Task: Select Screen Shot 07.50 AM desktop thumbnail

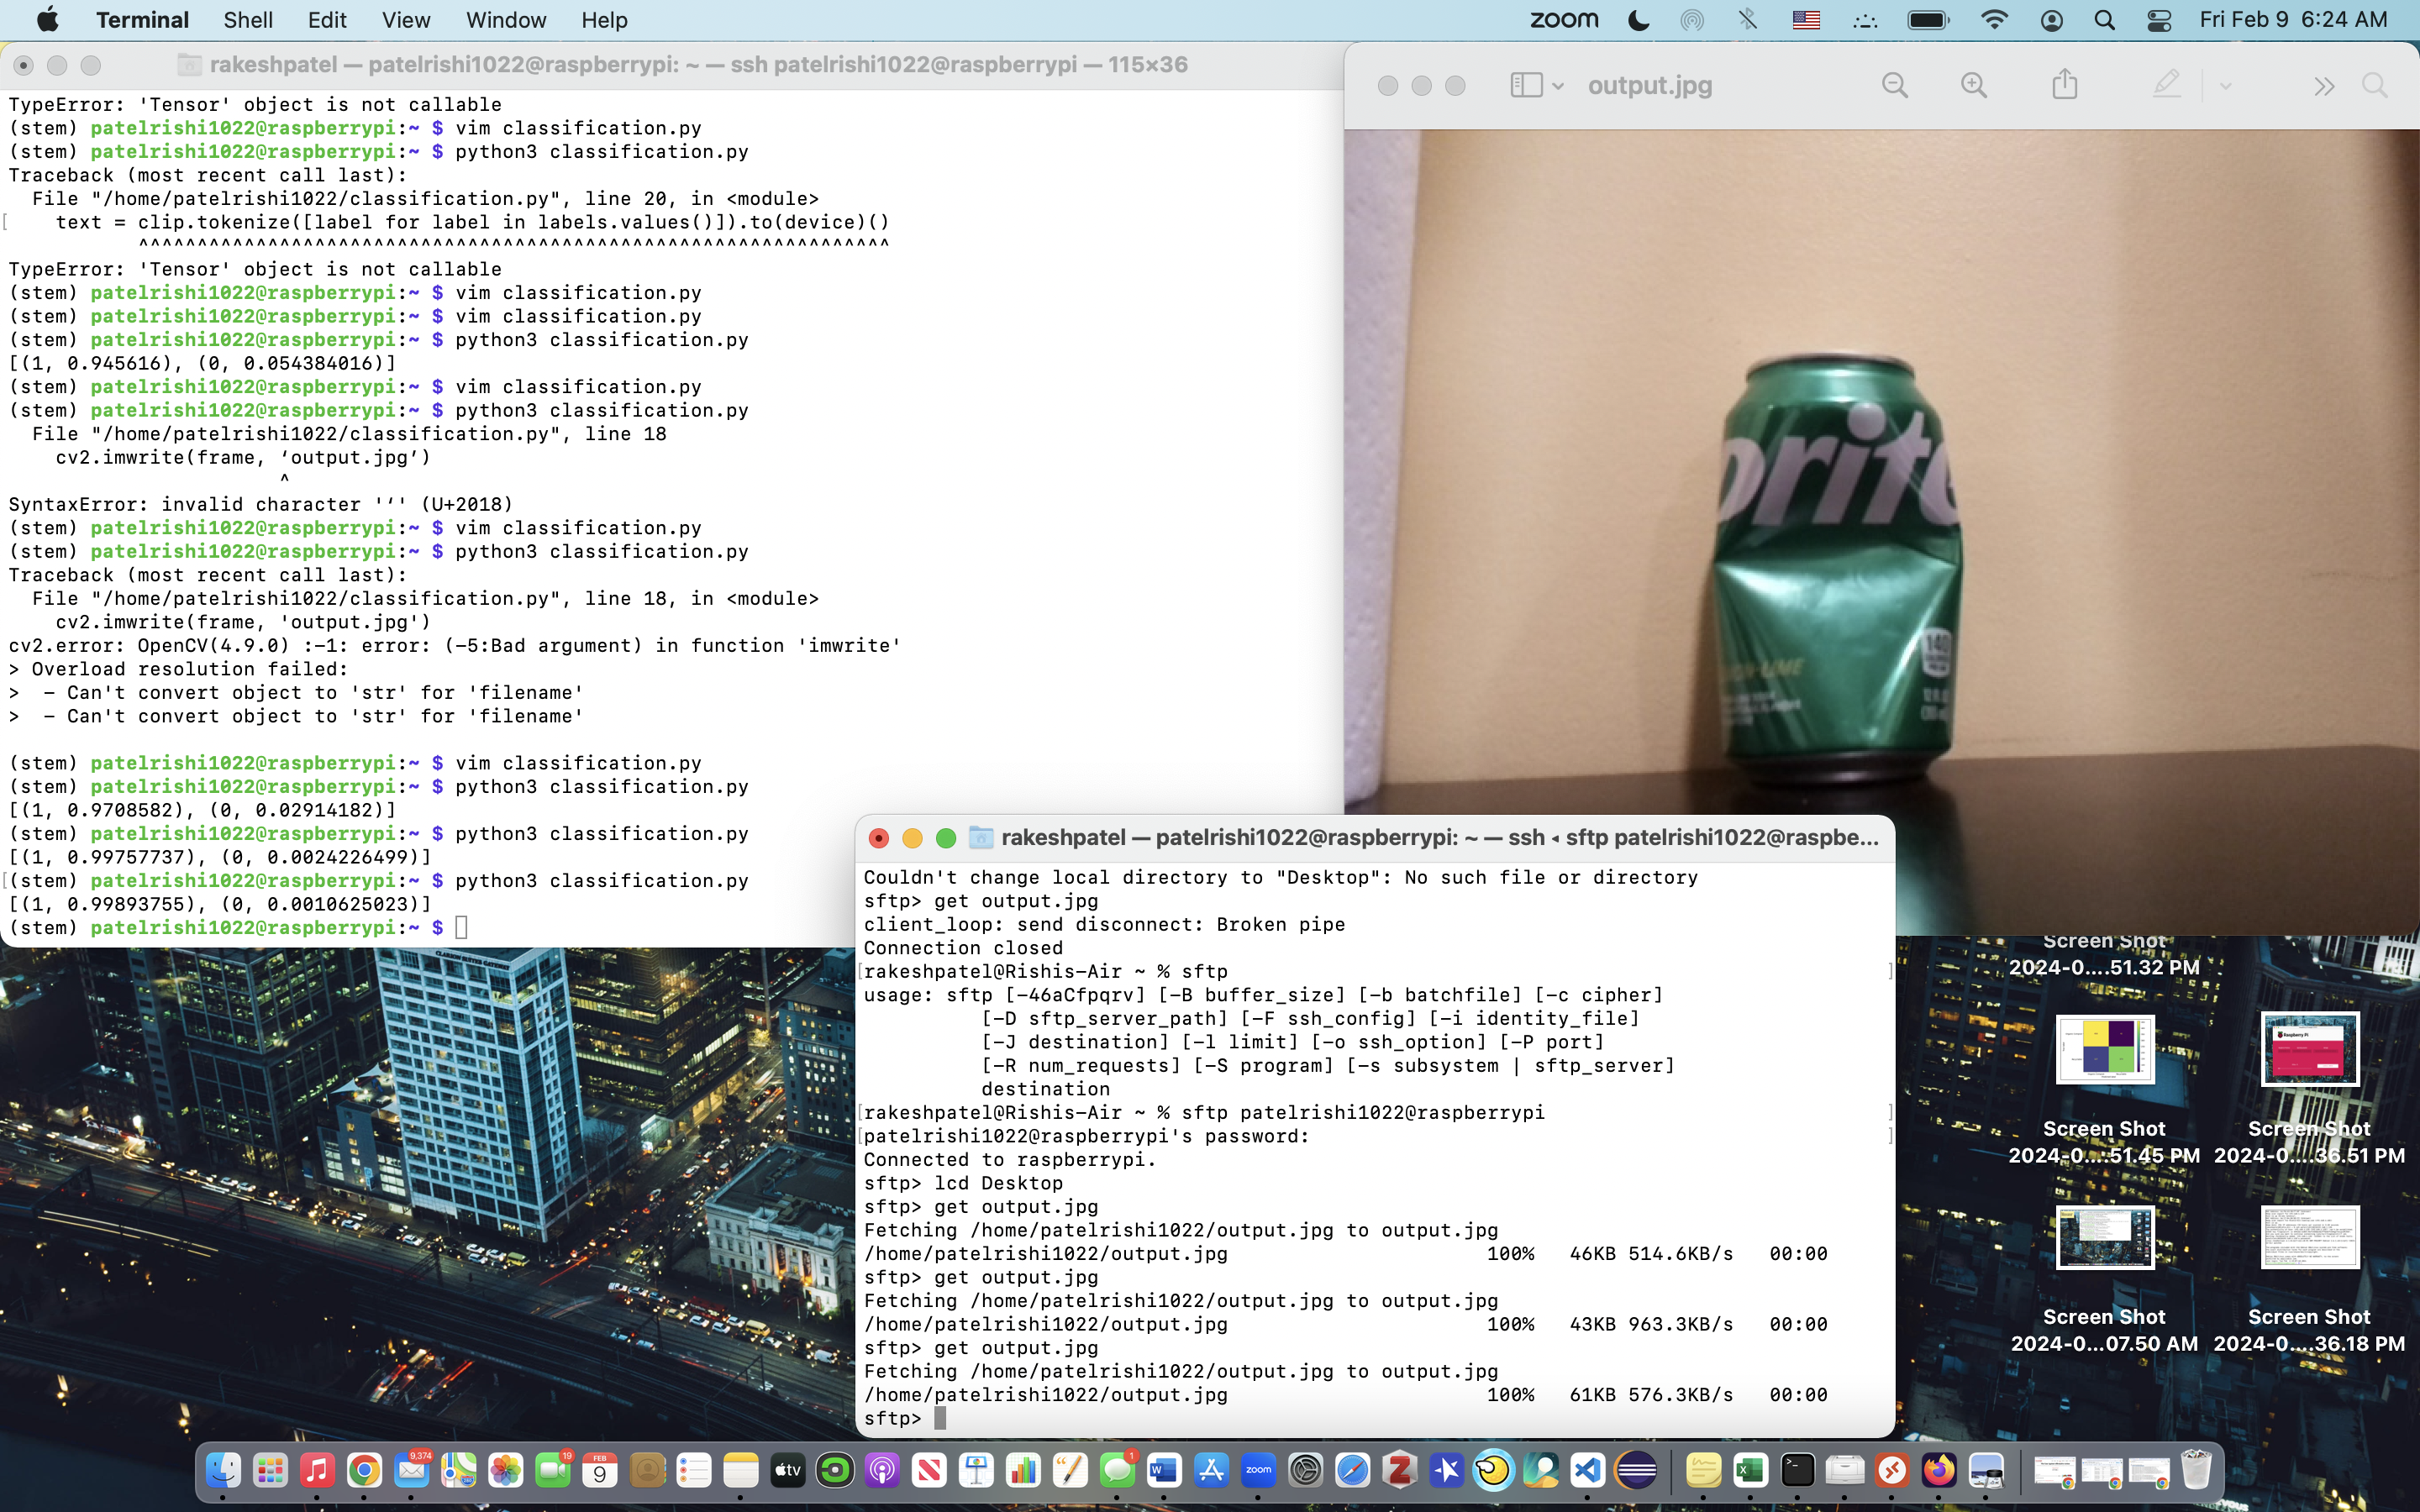Action: coord(2104,1237)
